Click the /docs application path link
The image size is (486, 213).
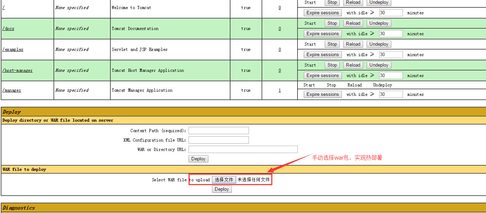point(8,29)
